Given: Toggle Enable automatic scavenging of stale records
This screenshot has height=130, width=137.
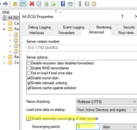Looking at the screenshot, I should pos(28,119).
